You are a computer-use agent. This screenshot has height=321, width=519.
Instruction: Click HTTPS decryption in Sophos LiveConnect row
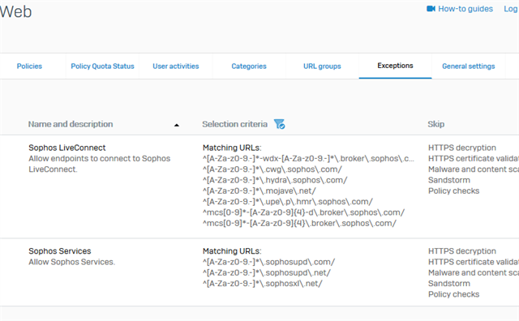click(x=462, y=148)
